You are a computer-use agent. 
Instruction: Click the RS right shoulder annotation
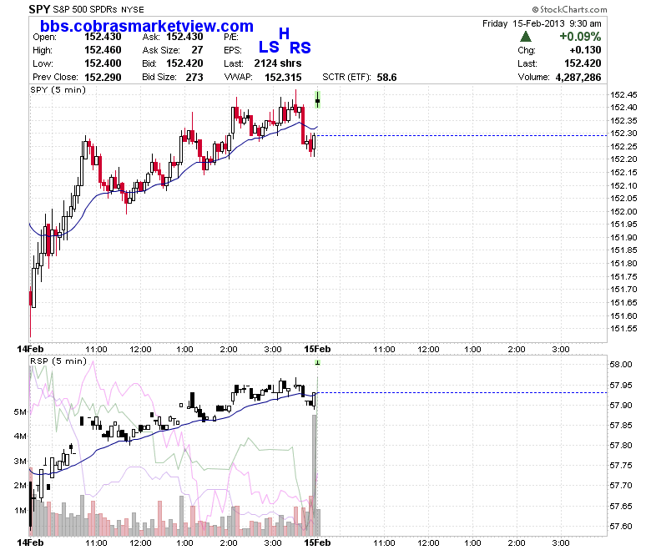pos(300,48)
